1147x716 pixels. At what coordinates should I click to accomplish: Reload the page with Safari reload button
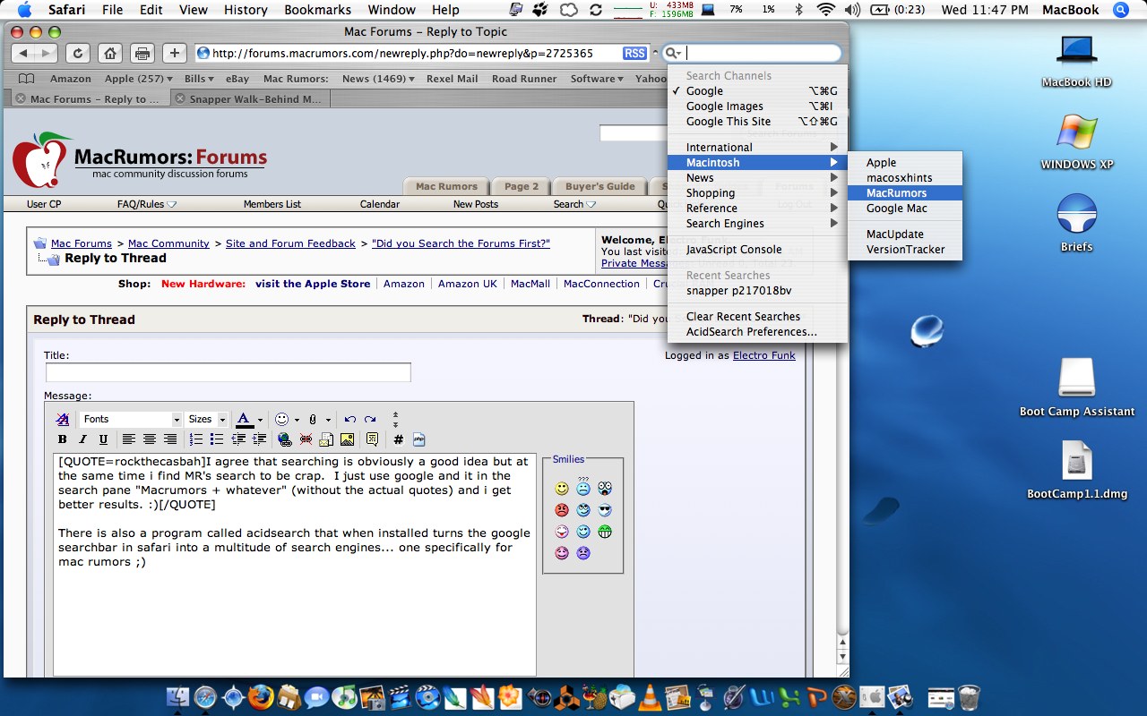coord(77,53)
